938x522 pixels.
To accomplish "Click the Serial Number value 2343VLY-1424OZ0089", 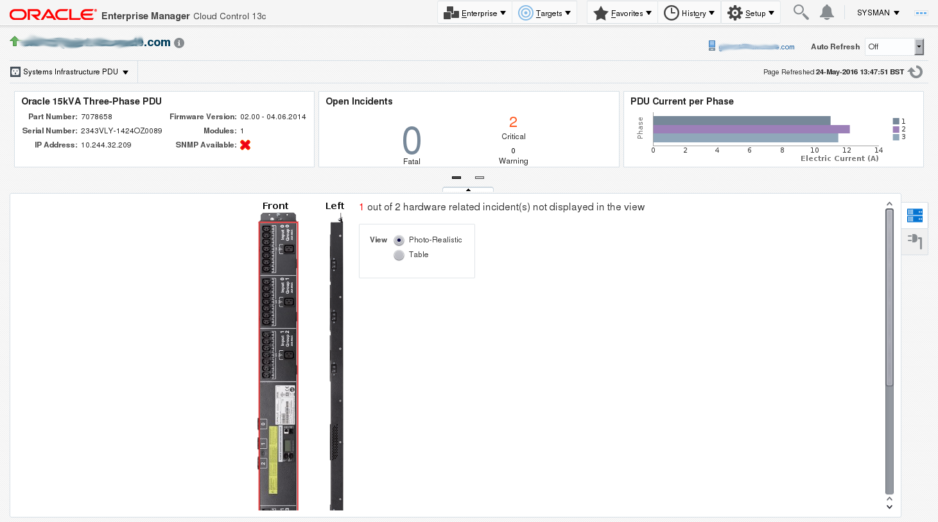I will (x=121, y=131).
